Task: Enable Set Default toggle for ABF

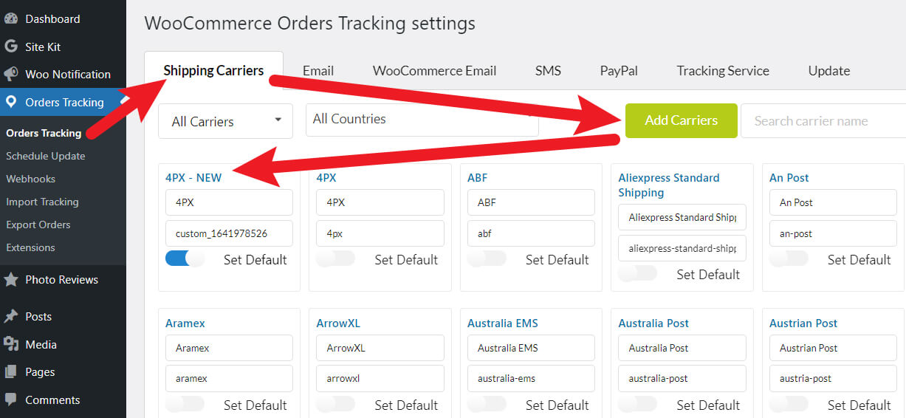Action: 487,258
